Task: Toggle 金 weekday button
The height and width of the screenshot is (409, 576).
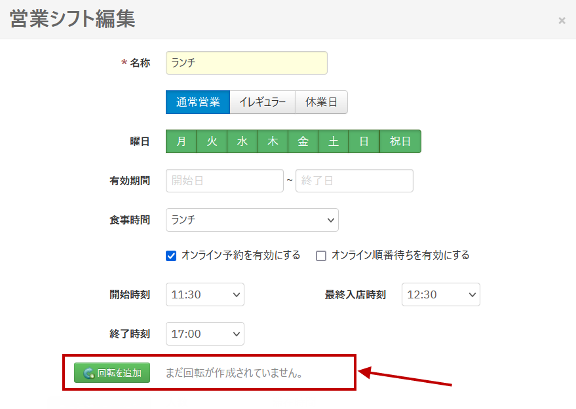Action: click(x=303, y=141)
